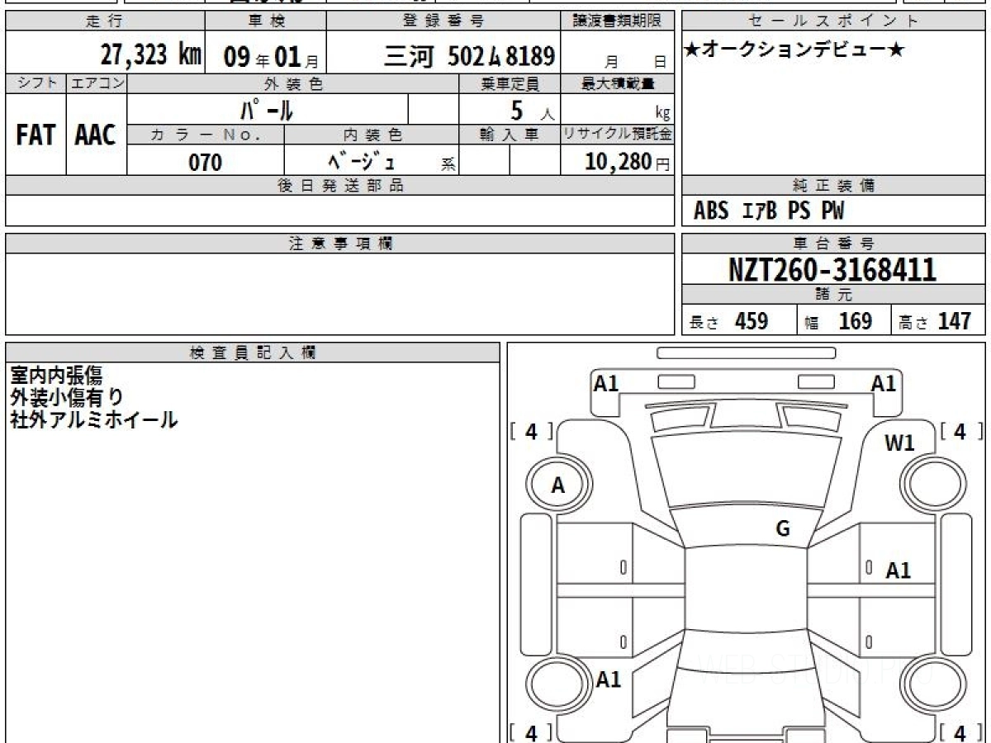
Task: Click the 後日発送部品 section header
Action: coord(340,186)
